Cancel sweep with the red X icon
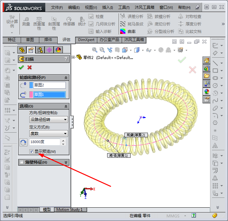 30,67
